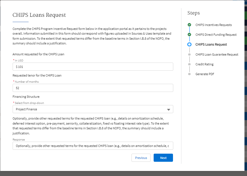The width and height of the screenshot is (247, 176).
Task: Click the CHIPS Loans Request page heading
Action: click(x=39, y=15)
